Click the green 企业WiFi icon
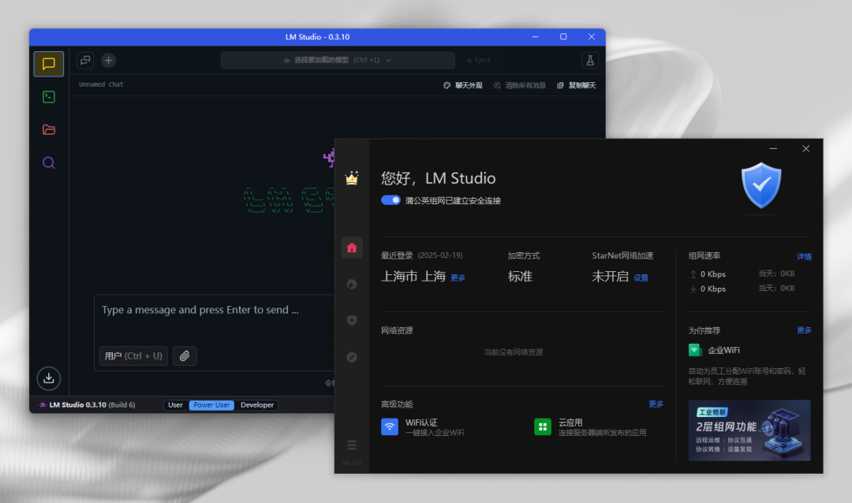The height and width of the screenshot is (503, 852). (695, 350)
